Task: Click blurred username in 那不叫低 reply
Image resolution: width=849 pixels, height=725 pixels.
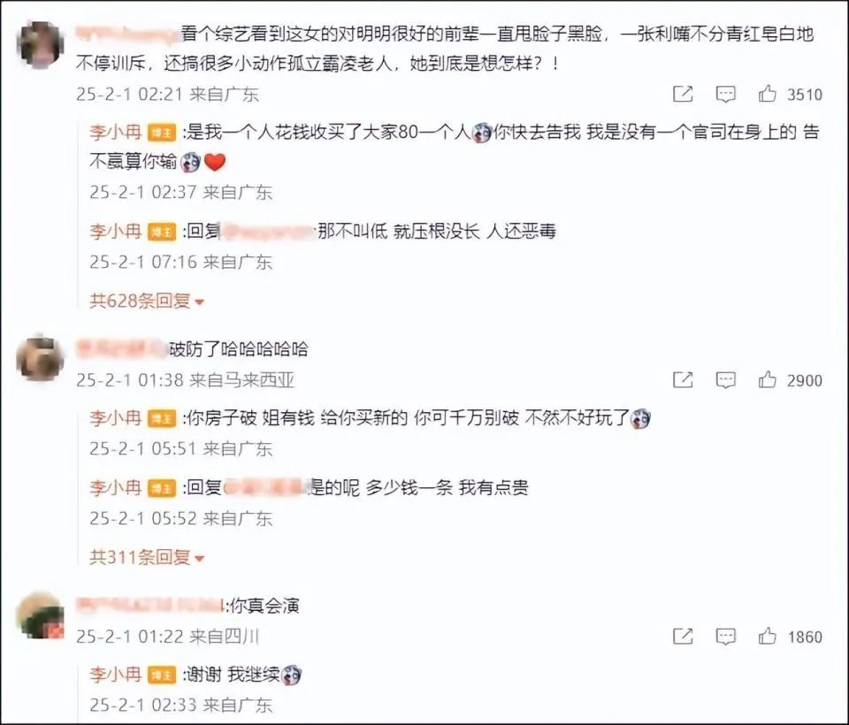Action: tap(268, 232)
